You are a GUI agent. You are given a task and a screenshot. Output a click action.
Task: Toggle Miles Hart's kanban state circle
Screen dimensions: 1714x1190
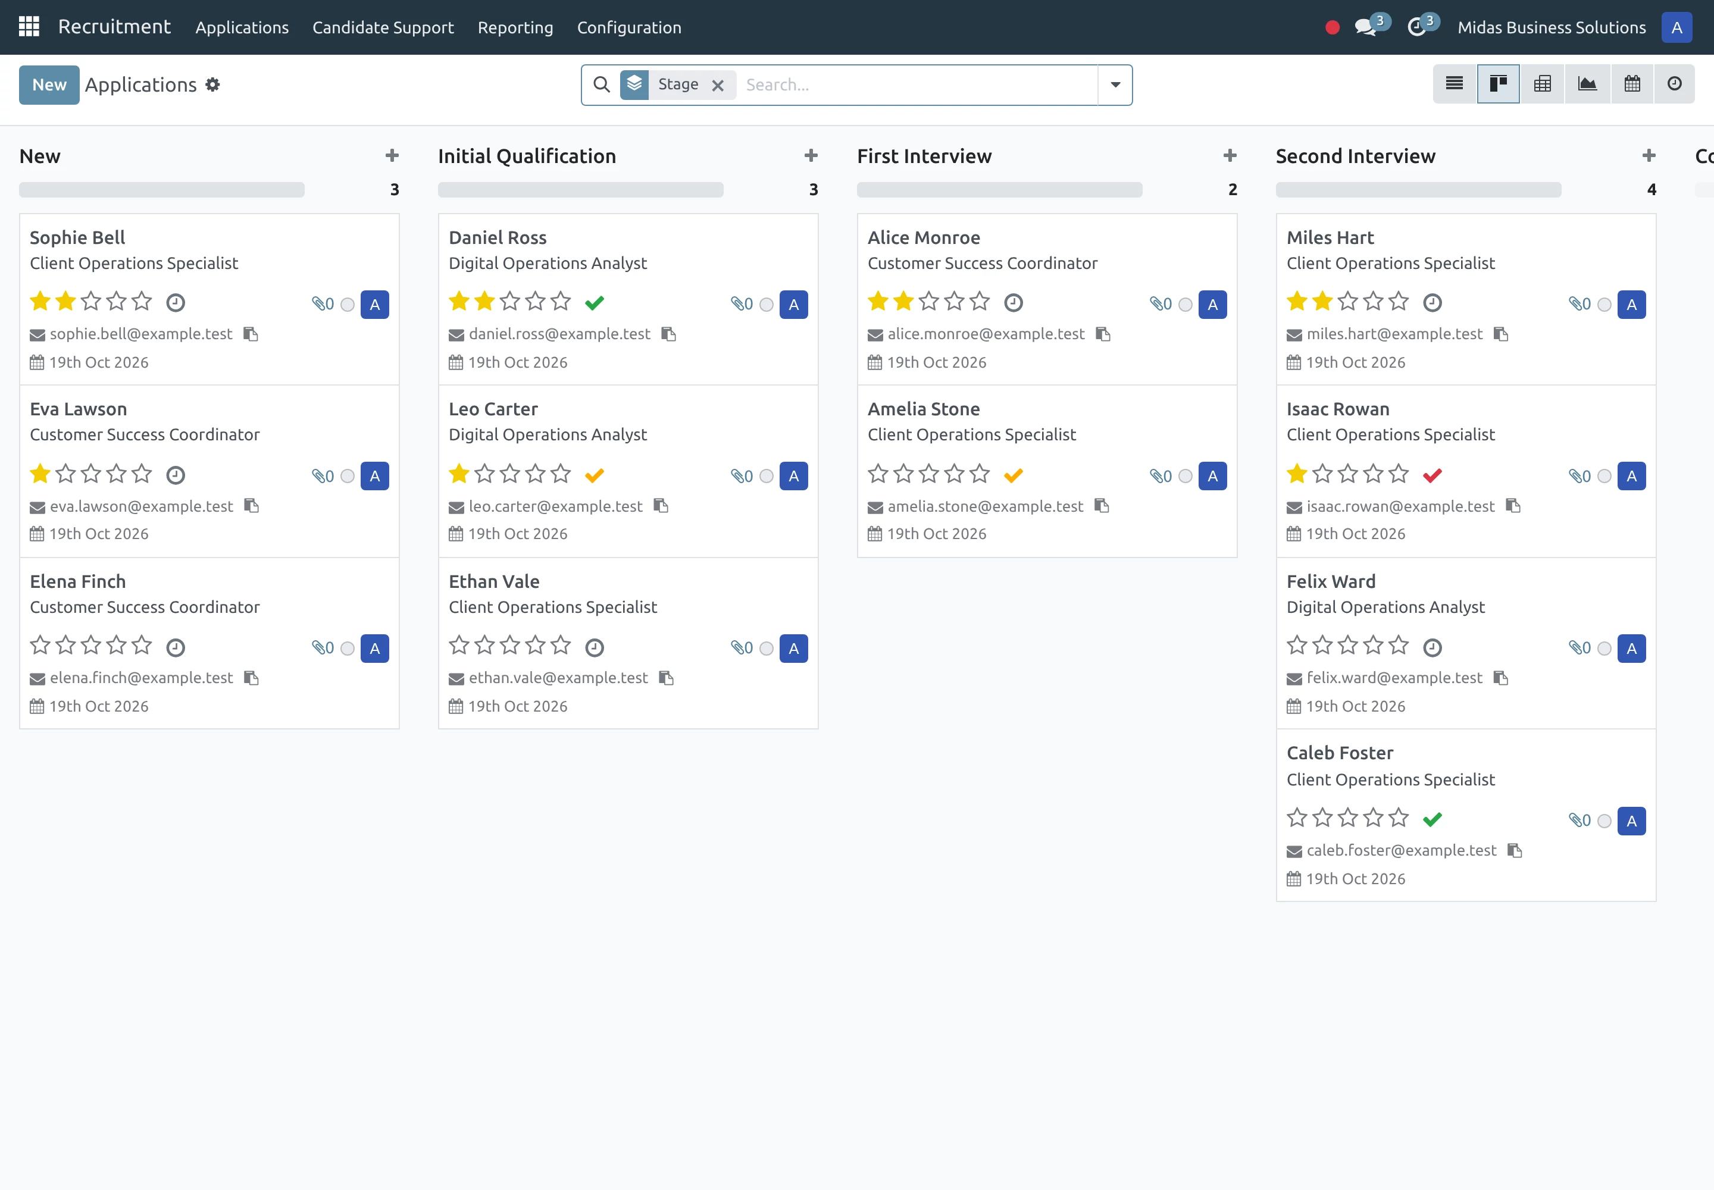click(1604, 304)
